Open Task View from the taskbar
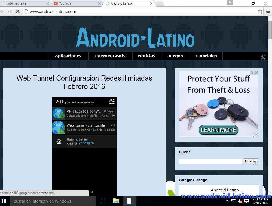The image size is (272, 206). click(x=103, y=201)
